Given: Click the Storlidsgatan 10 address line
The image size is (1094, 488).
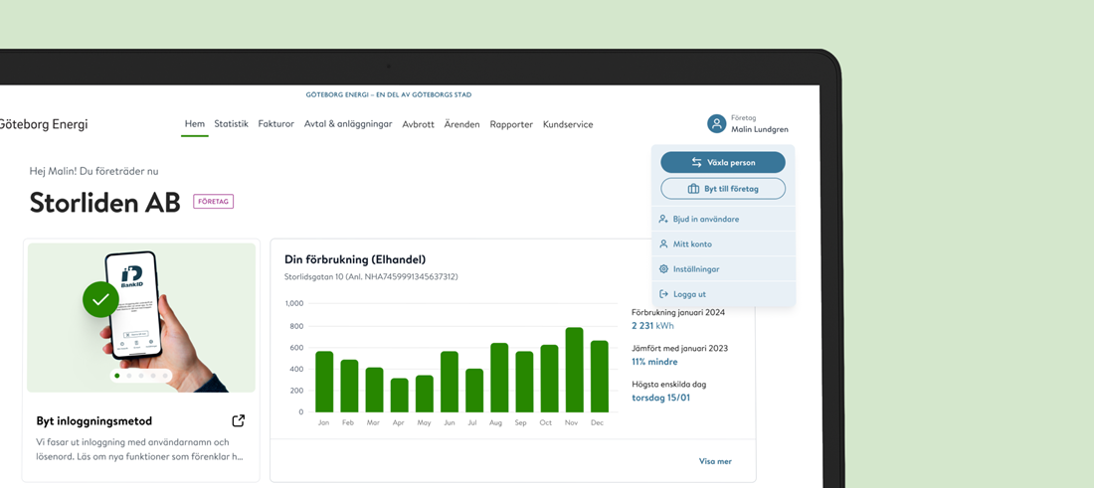Looking at the screenshot, I should pos(371,276).
